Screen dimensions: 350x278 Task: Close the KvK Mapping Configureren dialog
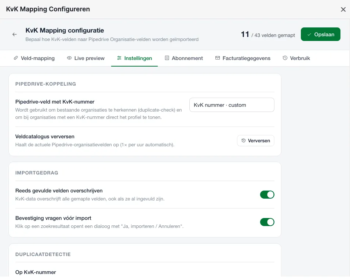343,10
